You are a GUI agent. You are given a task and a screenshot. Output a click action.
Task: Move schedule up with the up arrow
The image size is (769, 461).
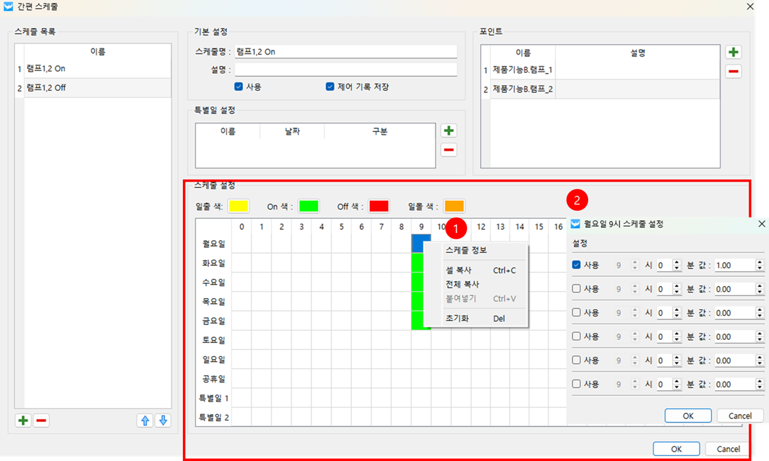coord(145,420)
